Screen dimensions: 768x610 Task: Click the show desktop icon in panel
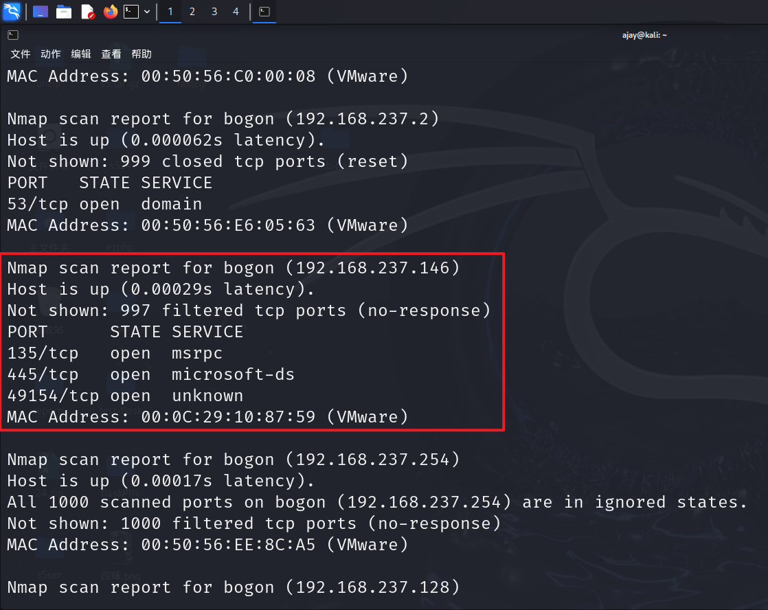point(41,12)
